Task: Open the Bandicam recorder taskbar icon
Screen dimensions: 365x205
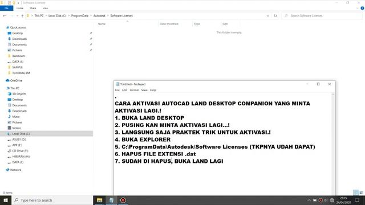Action: coord(123,200)
